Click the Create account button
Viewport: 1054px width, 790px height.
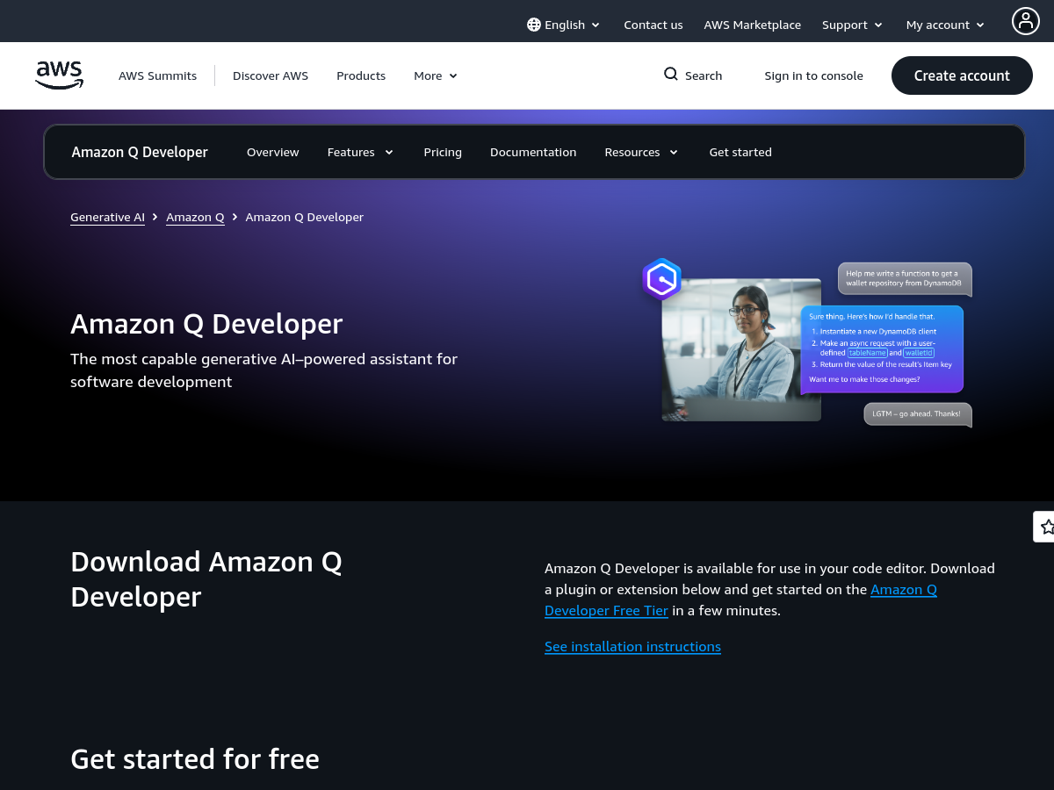tap(962, 75)
